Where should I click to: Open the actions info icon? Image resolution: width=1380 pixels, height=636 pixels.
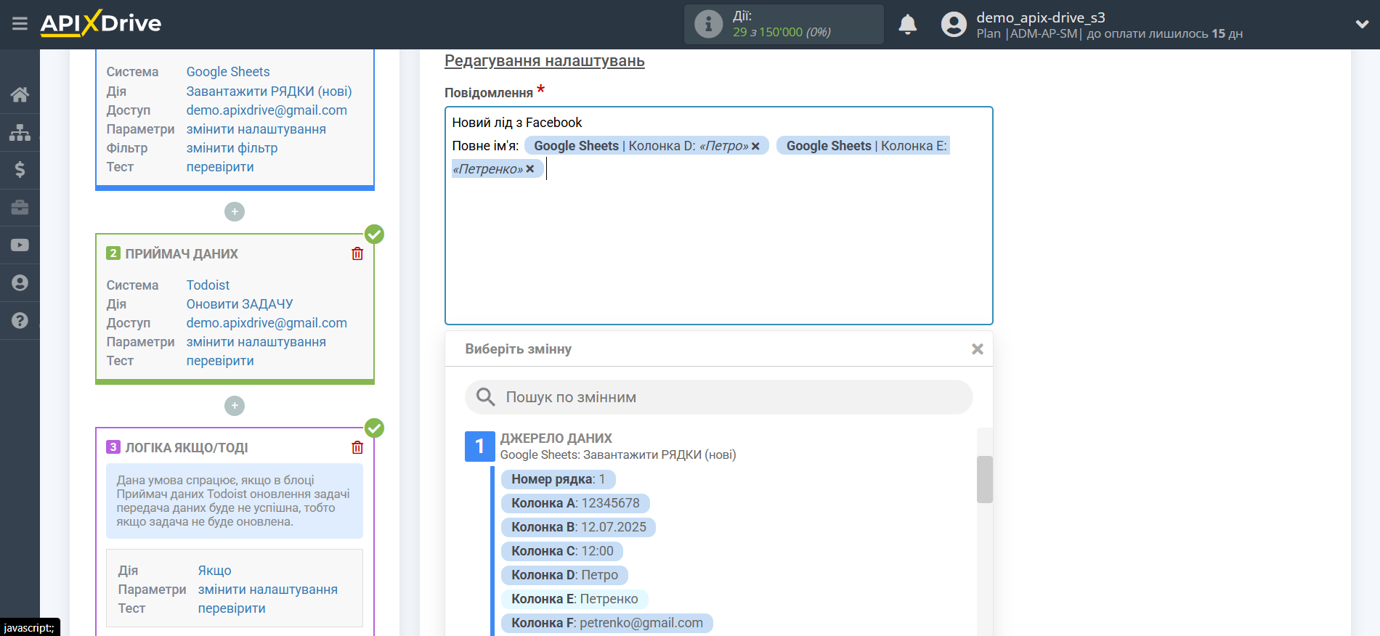click(x=708, y=24)
